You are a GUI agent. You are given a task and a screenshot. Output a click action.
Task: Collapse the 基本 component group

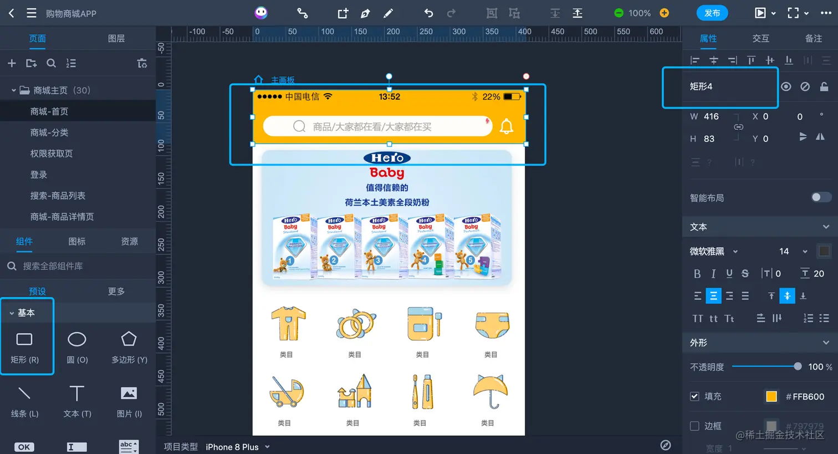pos(12,313)
